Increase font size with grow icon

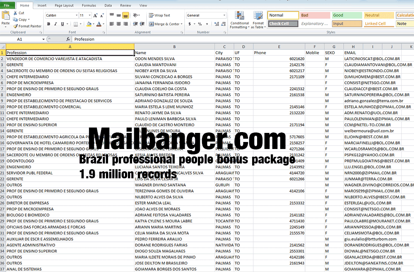point(95,15)
